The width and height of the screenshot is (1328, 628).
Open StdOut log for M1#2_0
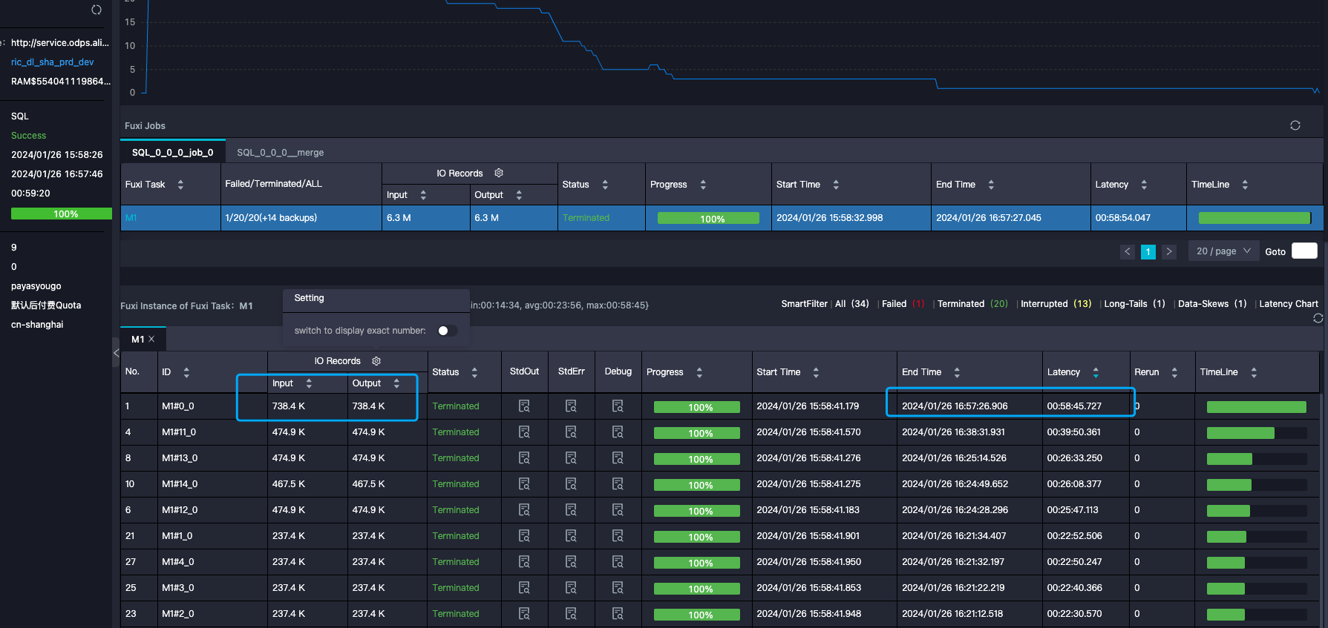click(x=524, y=613)
